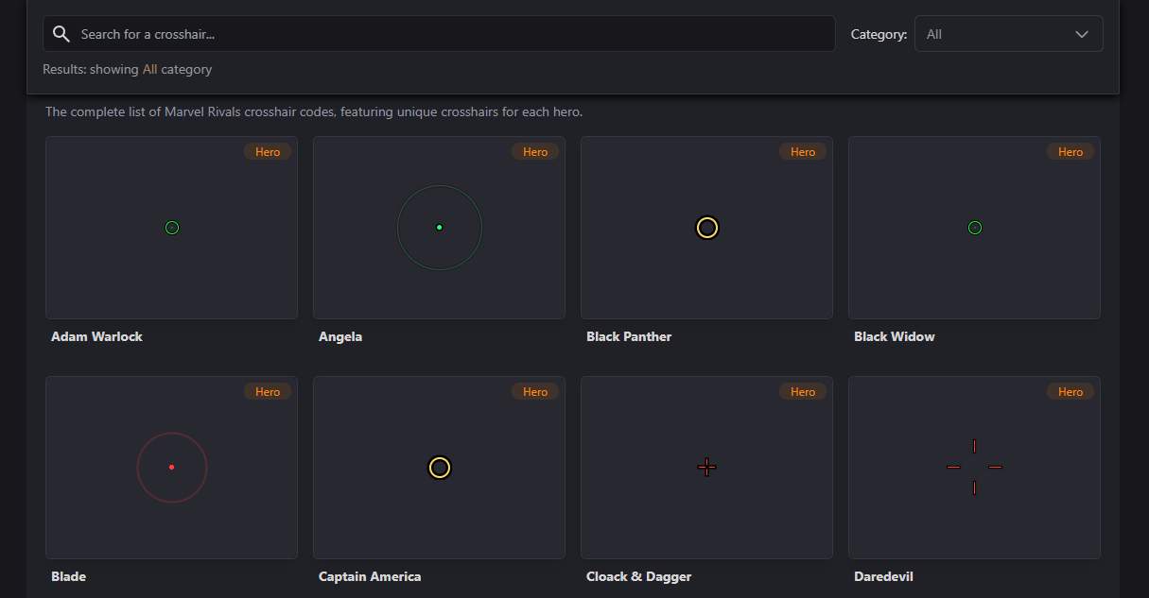1149x598 pixels.
Task: Click the Black Widow name label
Action: [894, 336]
